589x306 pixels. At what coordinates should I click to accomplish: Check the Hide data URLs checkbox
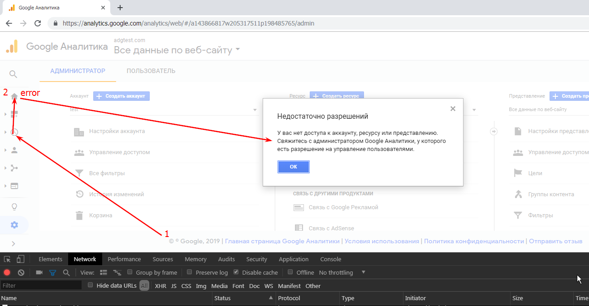coord(90,284)
